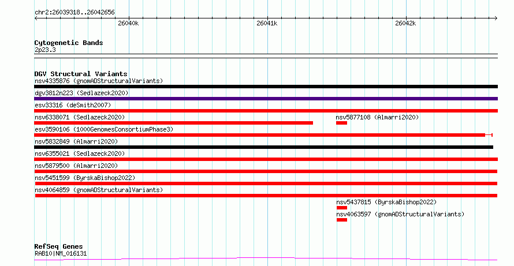This screenshot has height=266, width=514.
Task: Open nsv5879500 Almarri2020 label
Action: [x=76, y=166]
